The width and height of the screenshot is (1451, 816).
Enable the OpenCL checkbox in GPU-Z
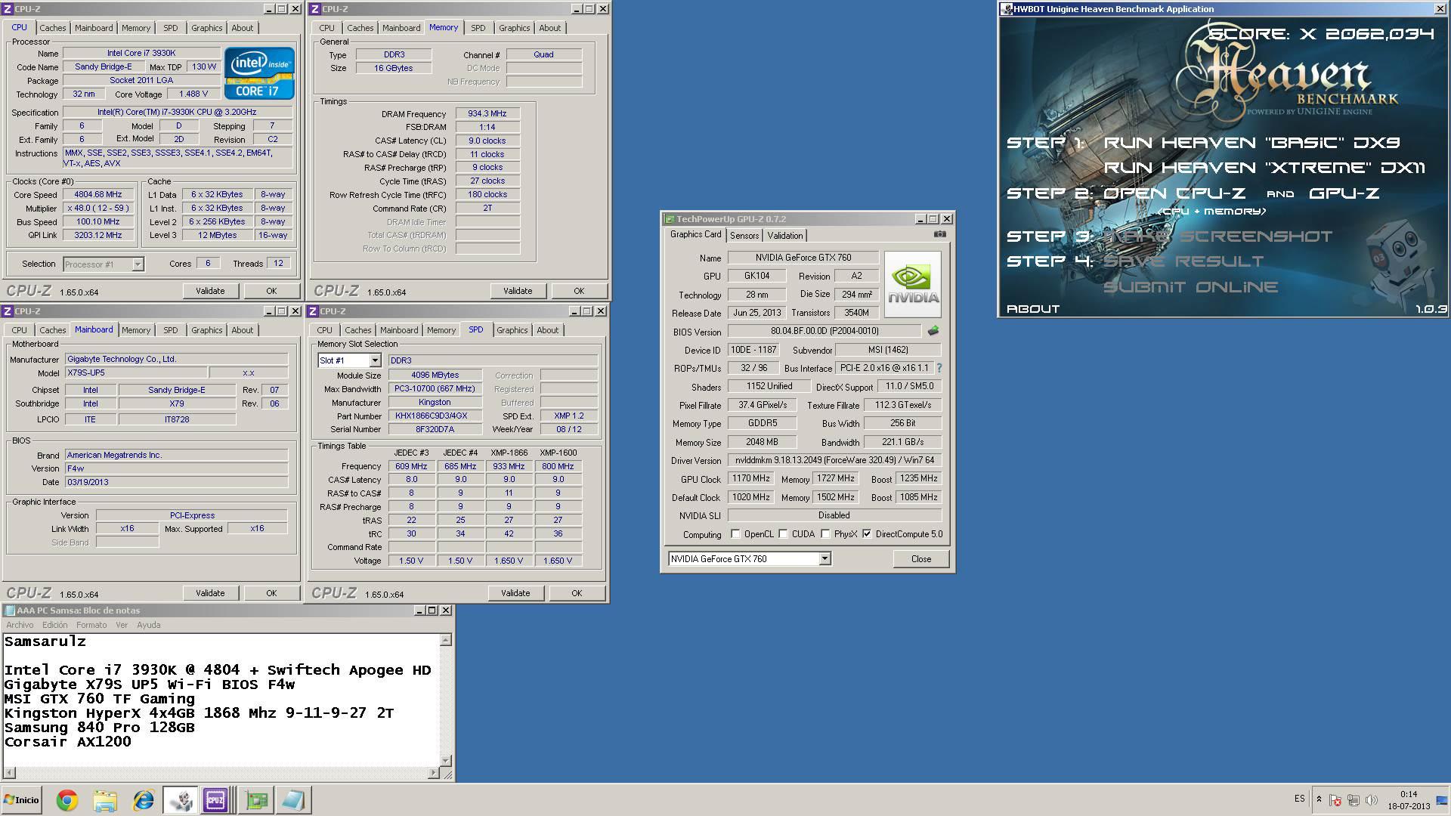[x=735, y=534]
